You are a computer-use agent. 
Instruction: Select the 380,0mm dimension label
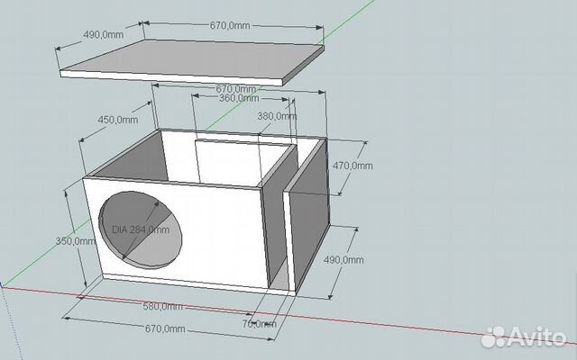(x=277, y=116)
